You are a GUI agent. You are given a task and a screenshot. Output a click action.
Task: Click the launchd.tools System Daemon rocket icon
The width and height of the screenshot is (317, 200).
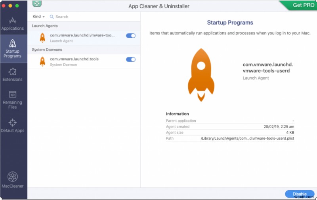pos(42,62)
